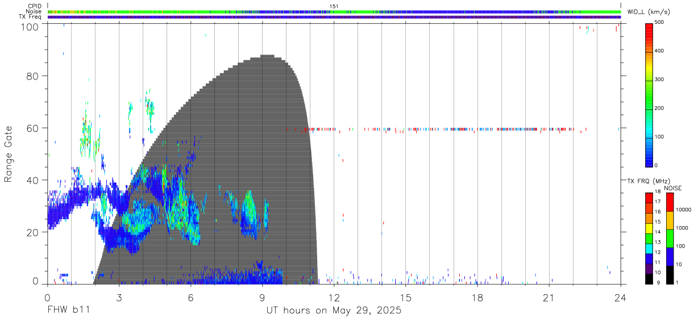
Task: Click the hour 9 tick label
Action: point(262,297)
